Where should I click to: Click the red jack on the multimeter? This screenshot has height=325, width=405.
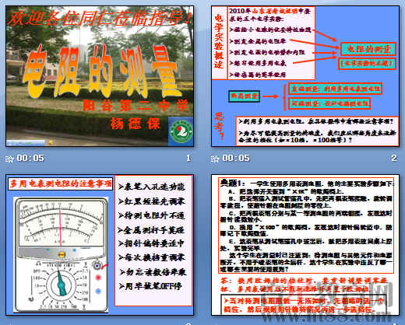click(98, 278)
